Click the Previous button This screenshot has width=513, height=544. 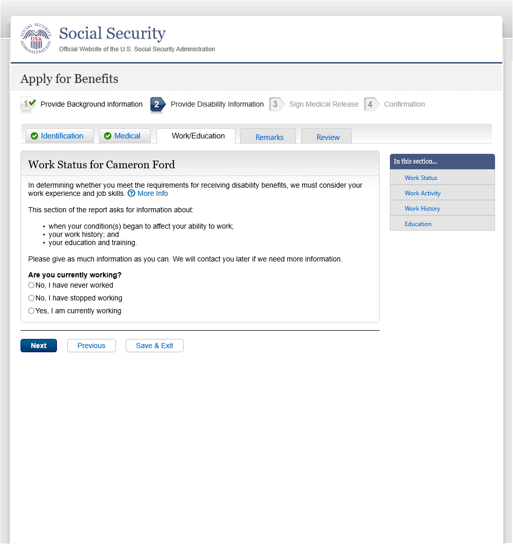click(x=91, y=346)
